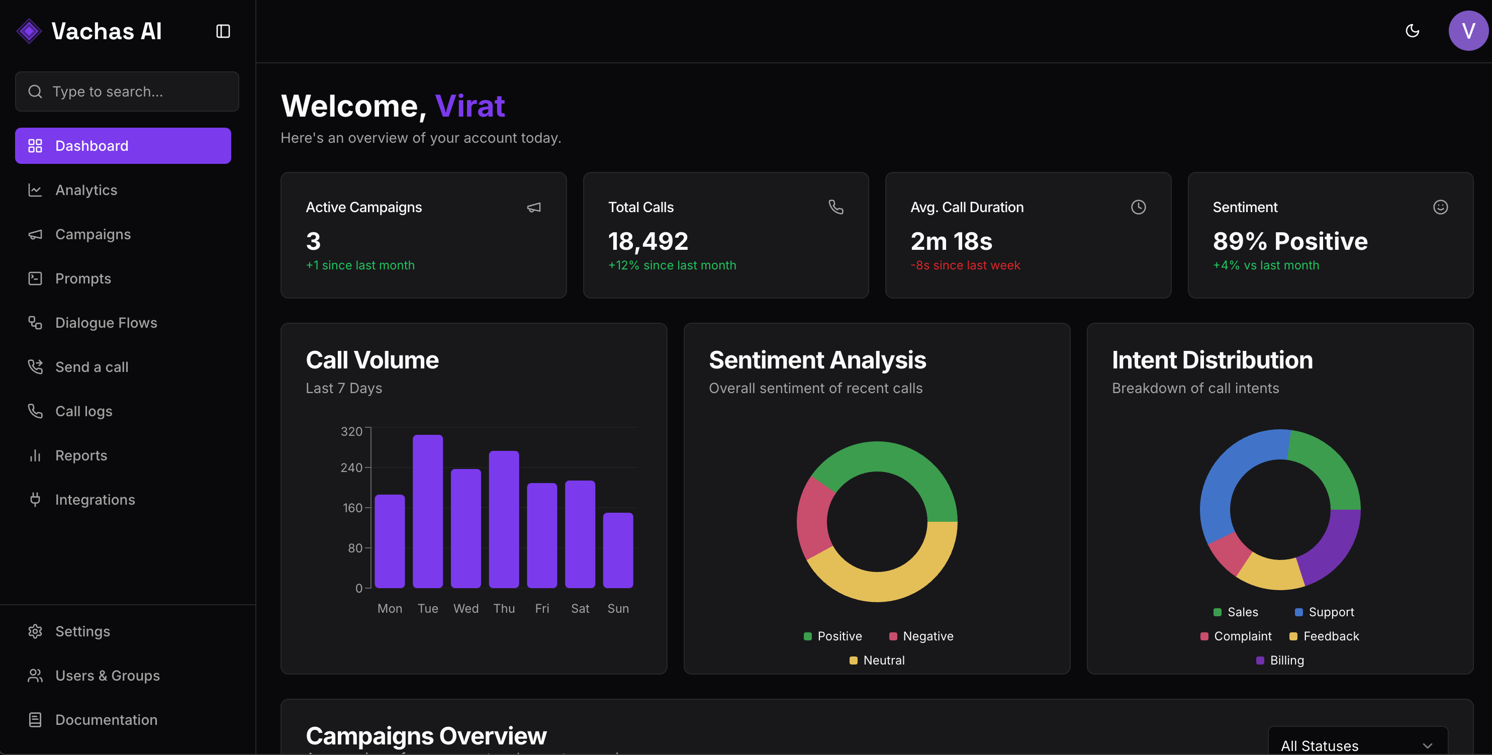Open Reports via the bar chart icon
Viewport: 1492px width, 755px height.
[35, 455]
